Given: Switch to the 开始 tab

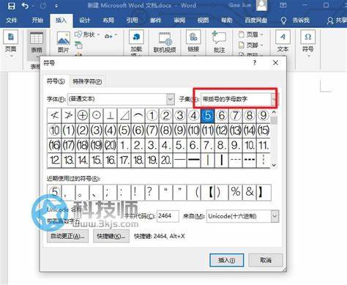Looking at the screenshot, I should pos(37,20).
